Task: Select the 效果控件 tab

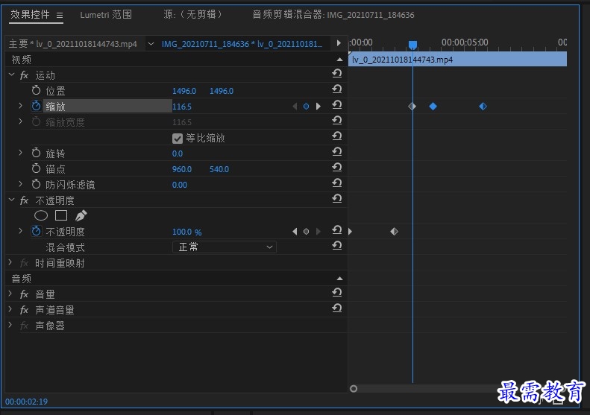Action: coord(30,14)
